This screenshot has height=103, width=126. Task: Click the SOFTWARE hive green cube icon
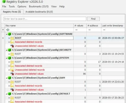coord(9,34)
